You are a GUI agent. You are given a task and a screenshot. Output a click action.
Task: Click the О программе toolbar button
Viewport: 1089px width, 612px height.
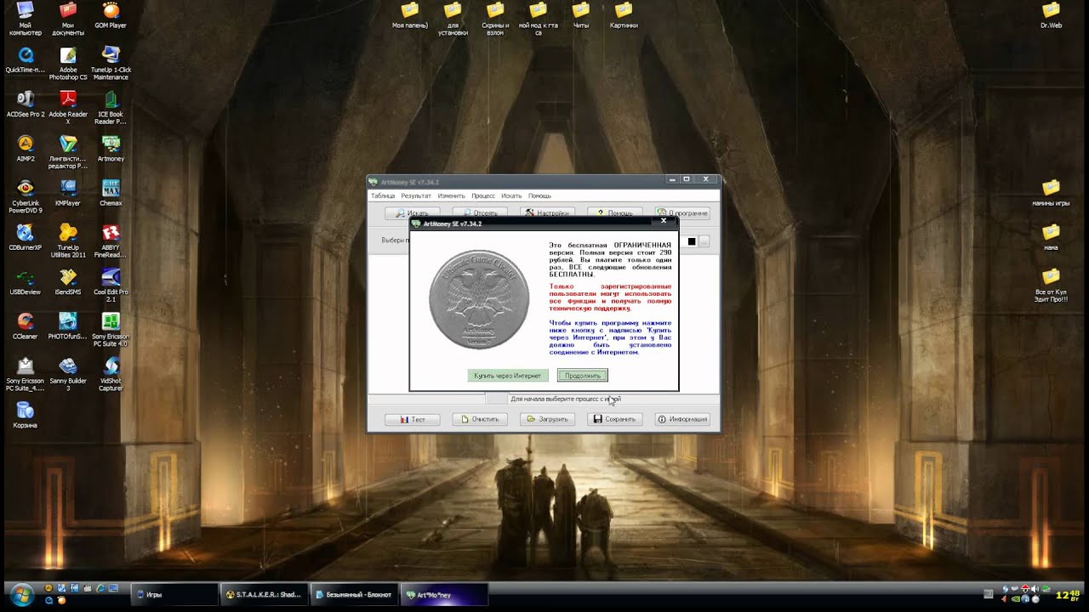click(682, 212)
